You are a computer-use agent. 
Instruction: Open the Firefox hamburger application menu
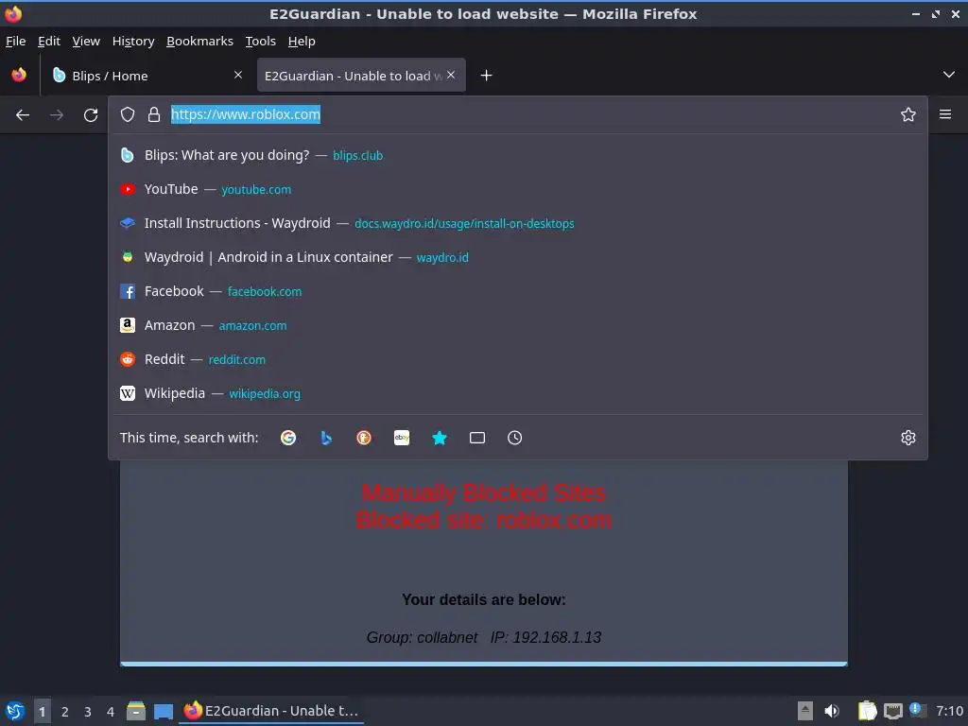(945, 114)
